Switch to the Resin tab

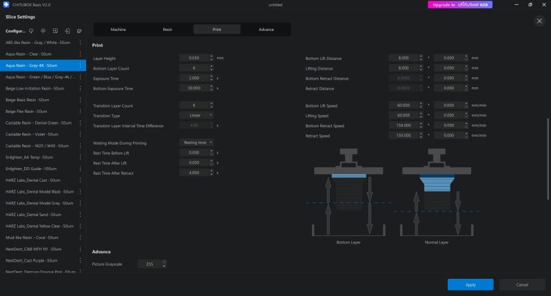pyautogui.click(x=167, y=30)
